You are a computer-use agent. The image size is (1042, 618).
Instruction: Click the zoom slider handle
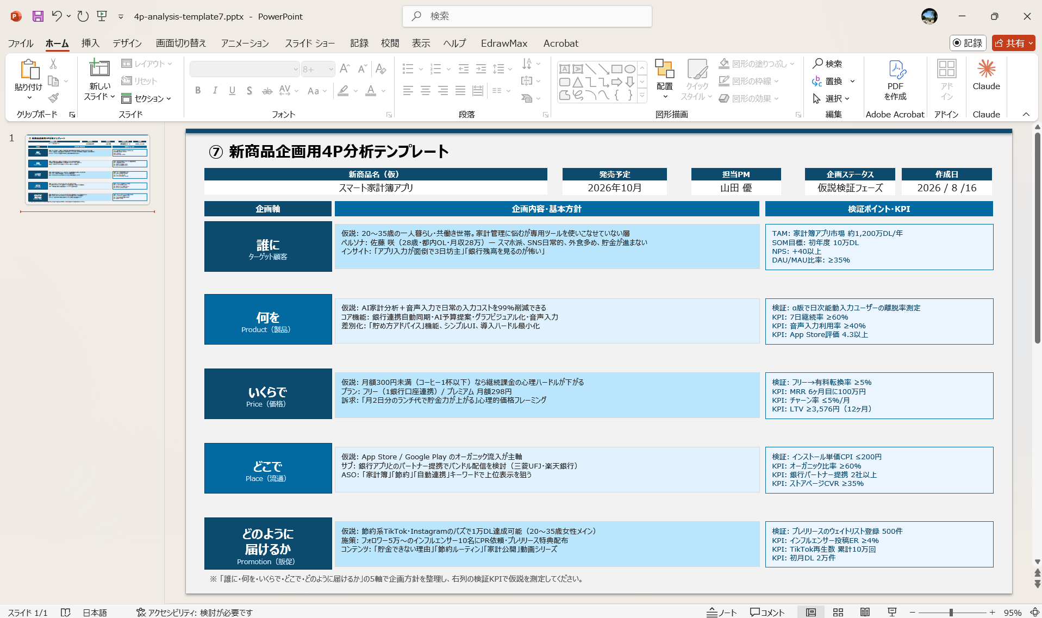(x=951, y=613)
